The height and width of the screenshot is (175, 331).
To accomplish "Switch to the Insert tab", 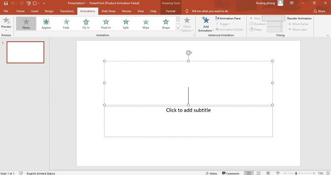I will point(35,11).
